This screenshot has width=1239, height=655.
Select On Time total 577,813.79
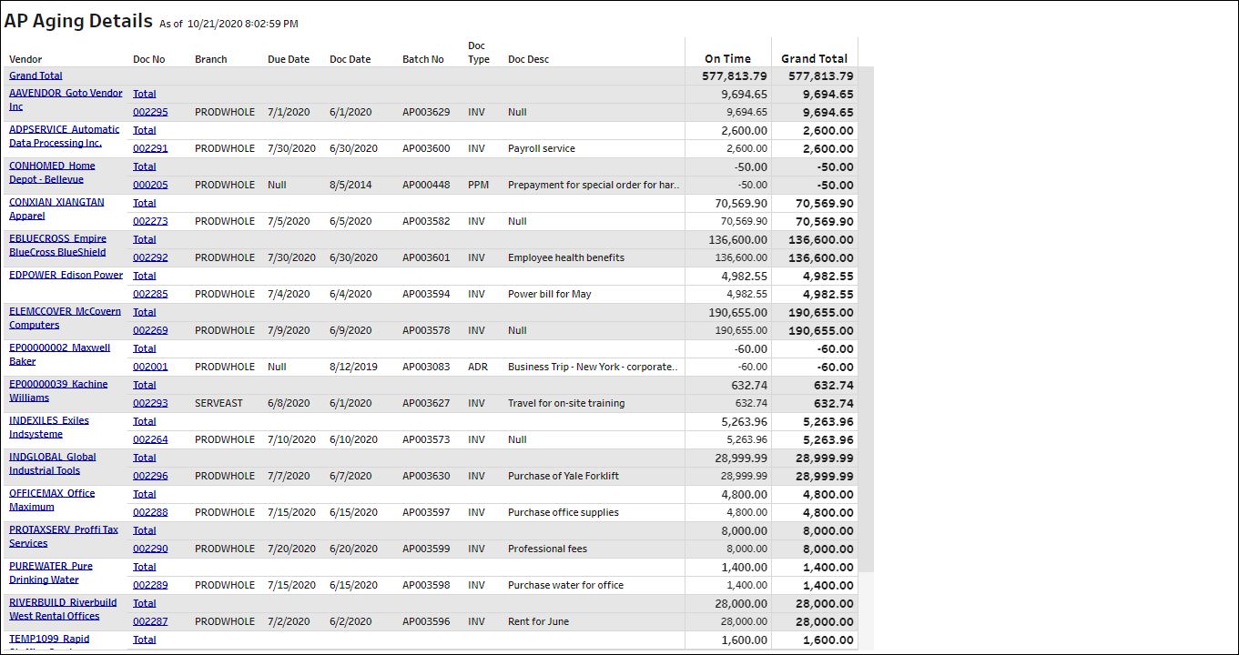(735, 76)
